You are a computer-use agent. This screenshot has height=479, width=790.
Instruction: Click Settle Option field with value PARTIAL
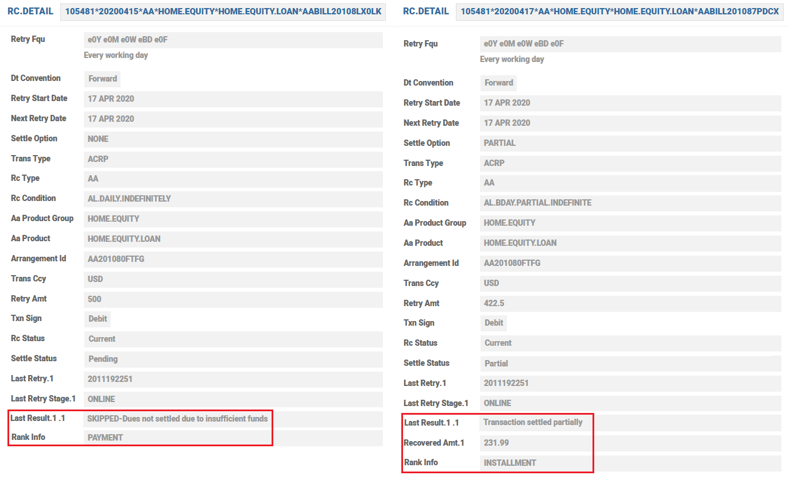coord(630,143)
